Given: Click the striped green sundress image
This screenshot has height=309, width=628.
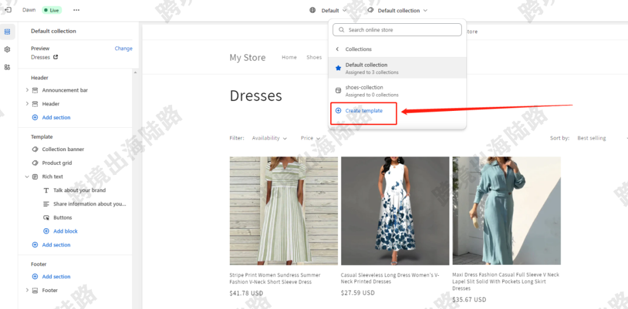Looking at the screenshot, I should click(284, 210).
